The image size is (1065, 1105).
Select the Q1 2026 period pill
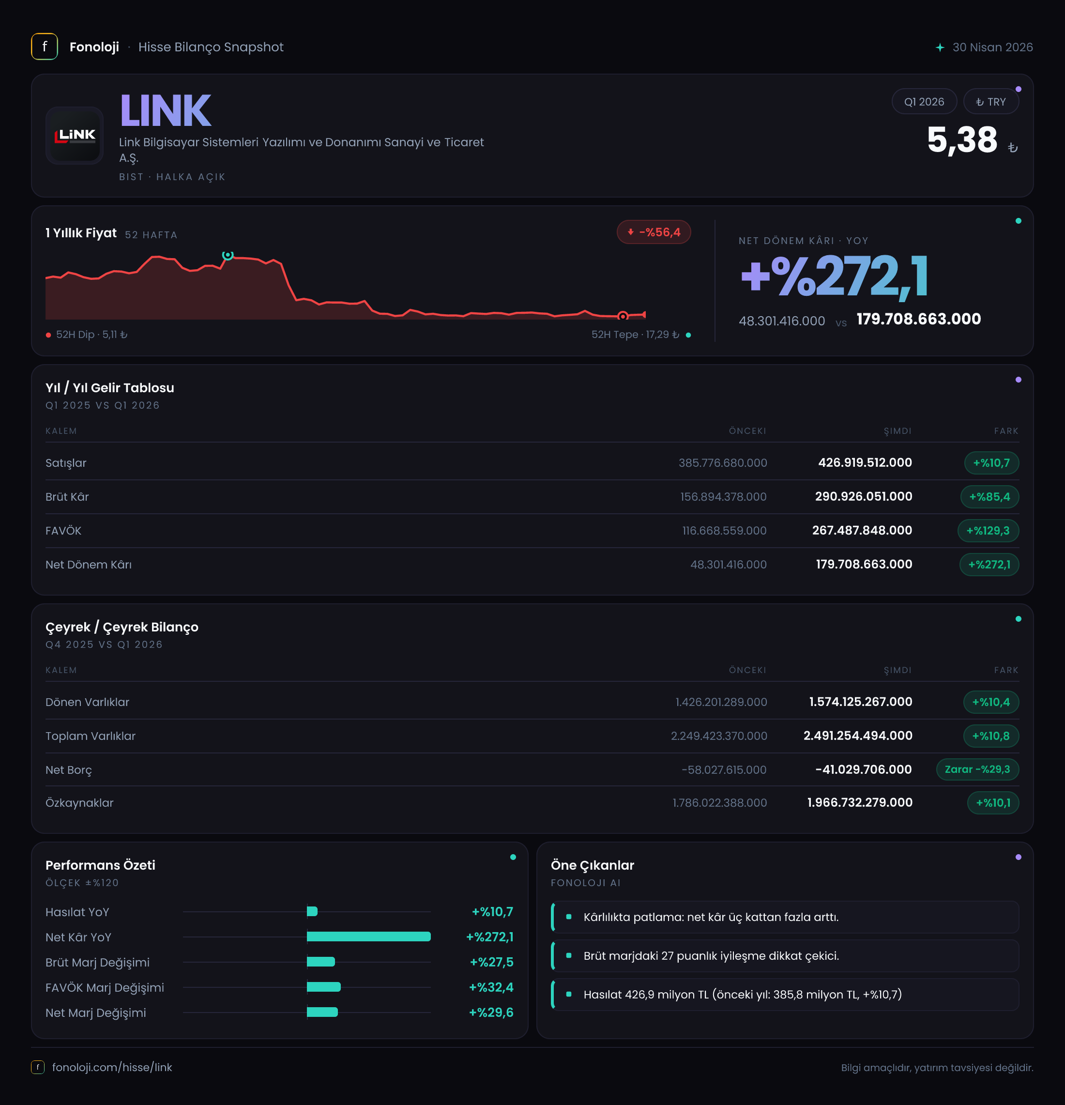pyautogui.click(x=924, y=102)
